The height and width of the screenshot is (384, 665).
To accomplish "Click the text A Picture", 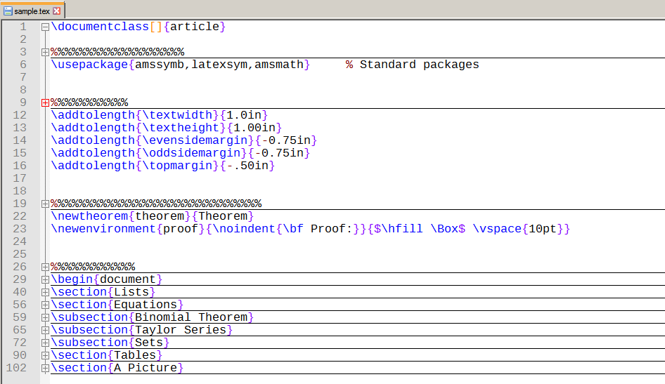I will coord(146,368).
